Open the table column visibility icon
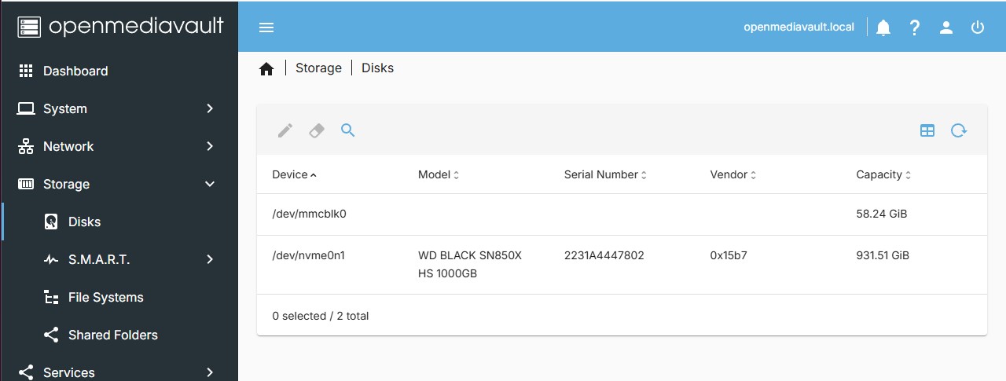The width and height of the screenshot is (1006, 381). click(x=927, y=130)
